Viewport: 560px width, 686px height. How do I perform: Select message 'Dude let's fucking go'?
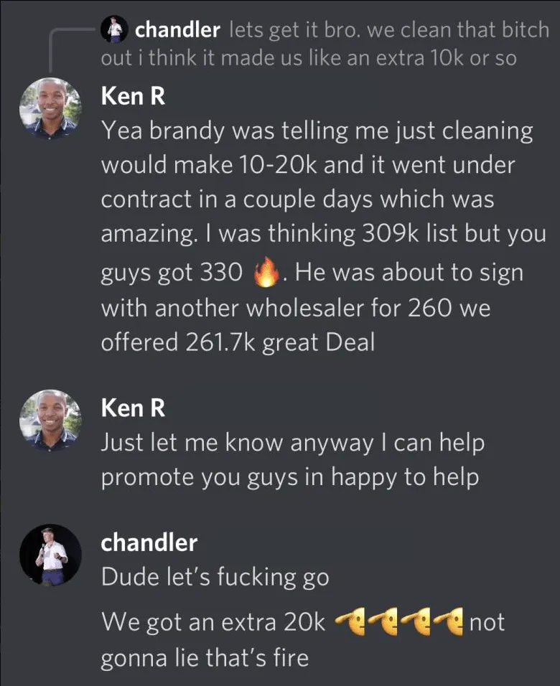click(x=215, y=577)
